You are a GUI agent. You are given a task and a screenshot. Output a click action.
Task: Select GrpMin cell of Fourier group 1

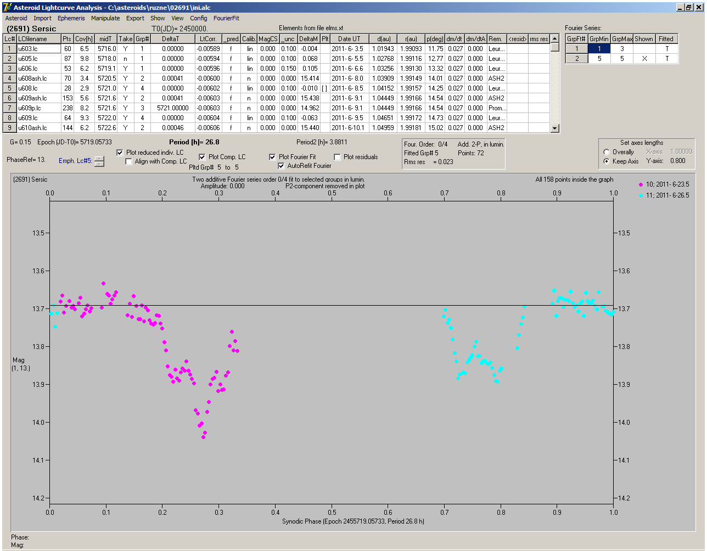pyautogui.click(x=599, y=49)
